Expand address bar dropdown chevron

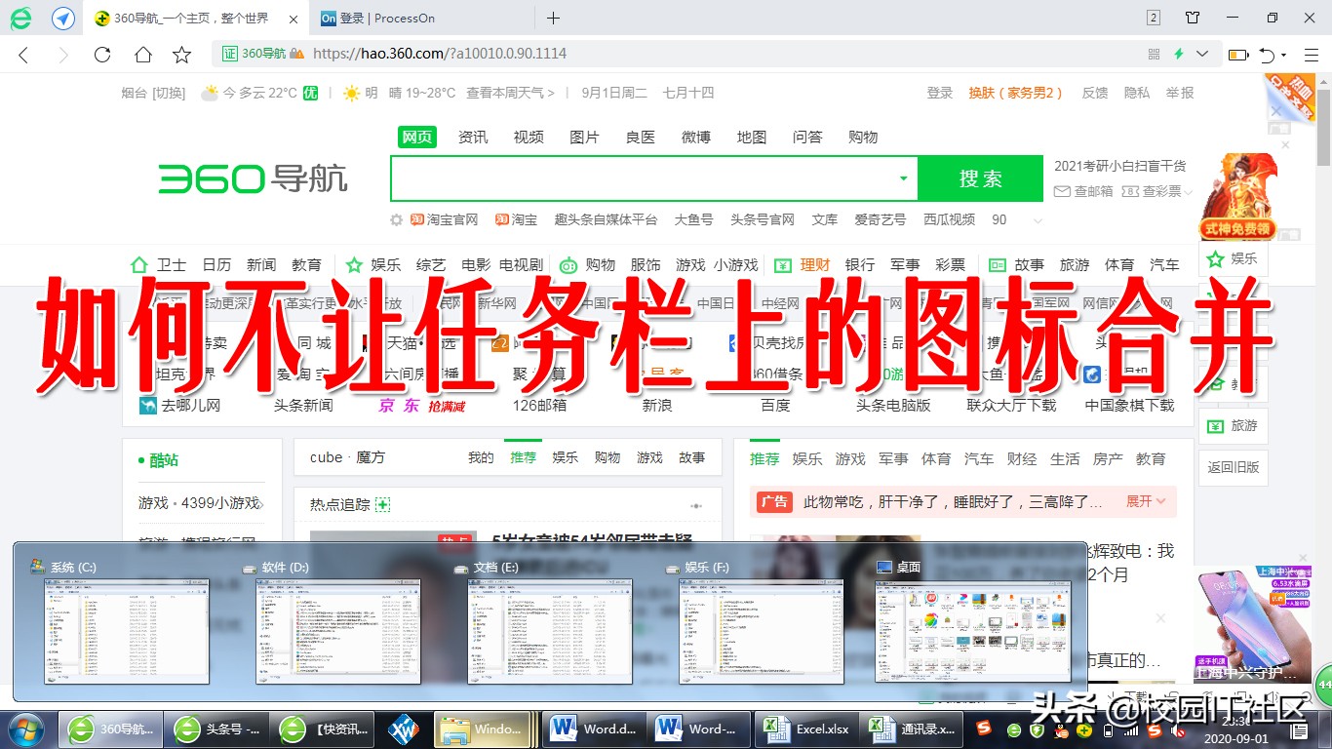click(x=1202, y=54)
